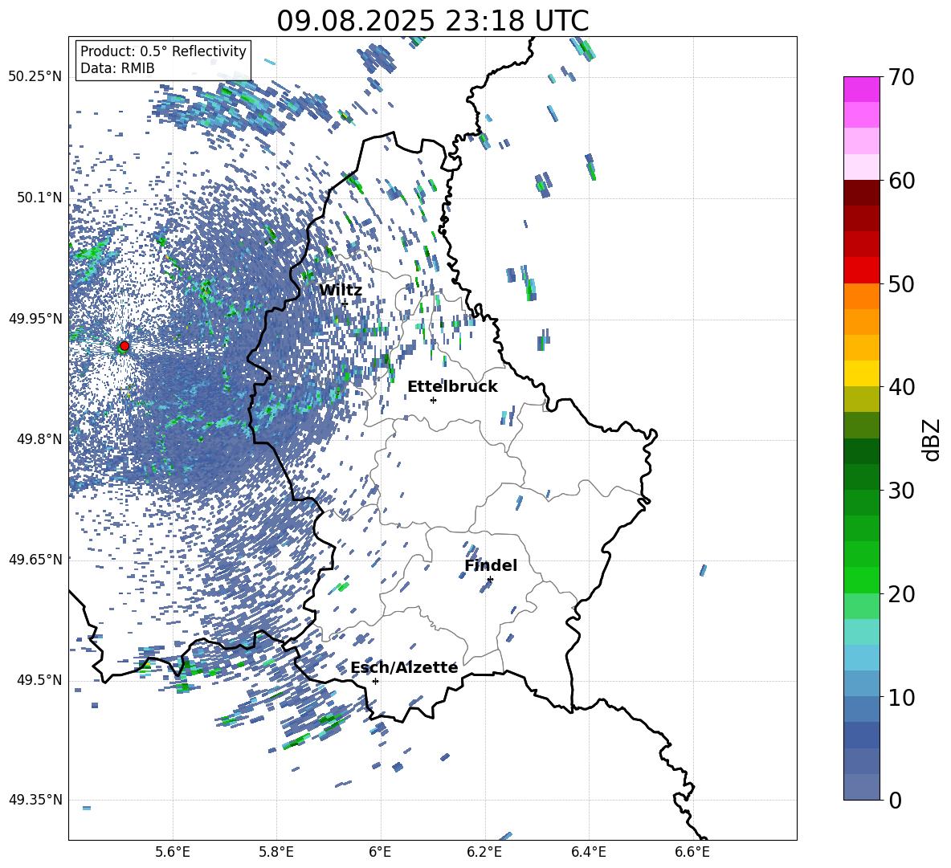Click the 6°E longitude label
Viewport: 951px width, 868px height.
click(380, 852)
